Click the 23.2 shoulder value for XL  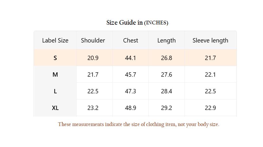(93, 108)
